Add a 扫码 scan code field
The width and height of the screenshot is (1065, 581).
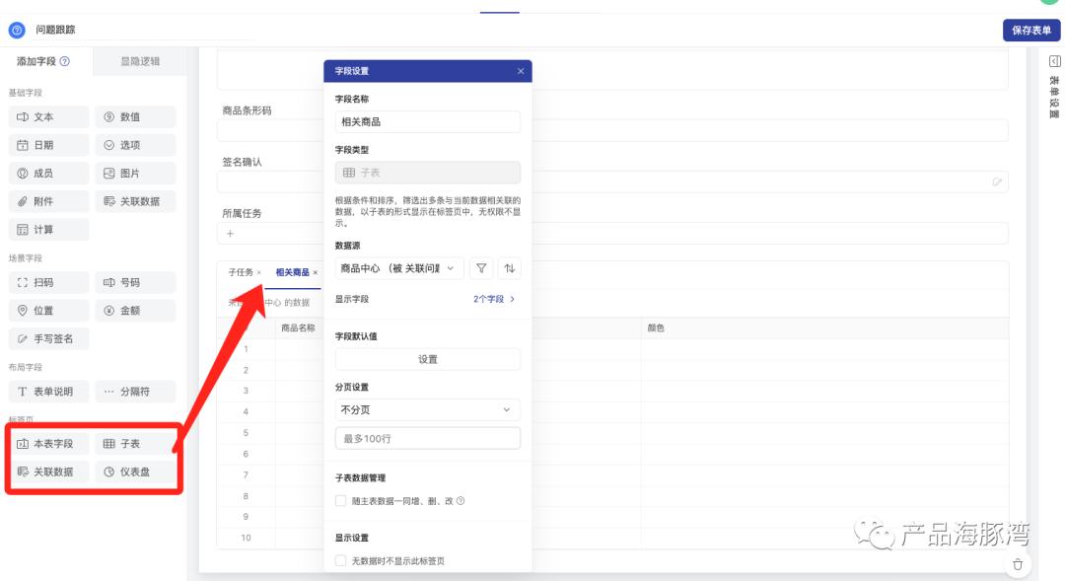(x=39, y=282)
